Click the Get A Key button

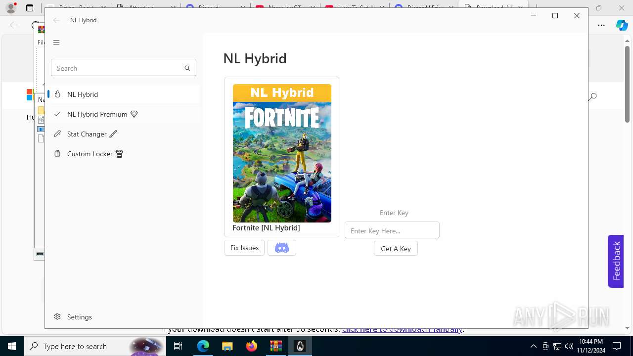click(x=396, y=249)
